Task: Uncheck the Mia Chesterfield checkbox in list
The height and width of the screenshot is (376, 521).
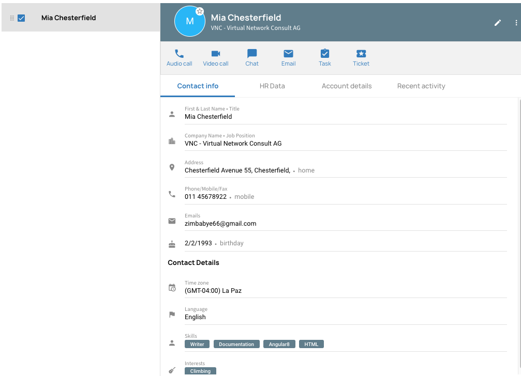Action: pyautogui.click(x=21, y=18)
